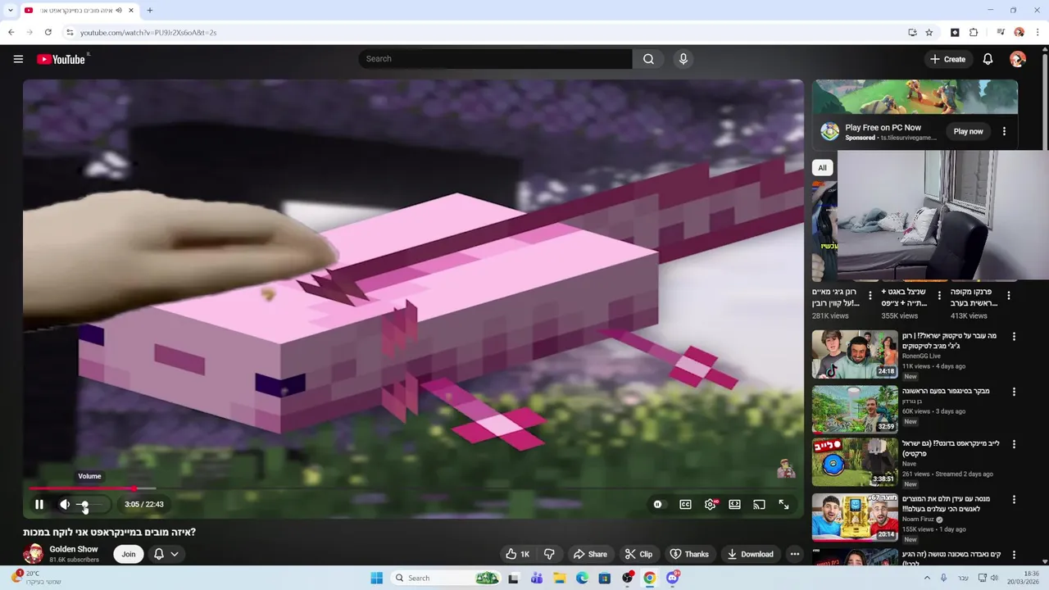
Task: Open the player settings gear
Action: pyautogui.click(x=710, y=505)
